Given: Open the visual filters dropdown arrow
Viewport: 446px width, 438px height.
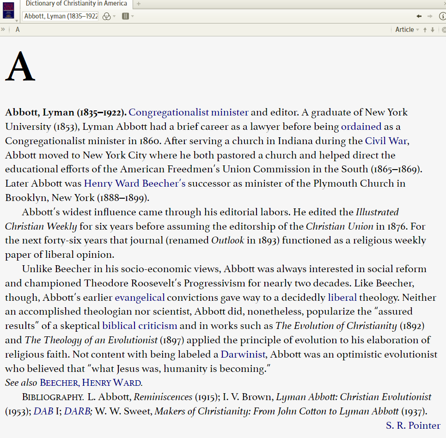Looking at the screenshot, I should click(114, 16).
